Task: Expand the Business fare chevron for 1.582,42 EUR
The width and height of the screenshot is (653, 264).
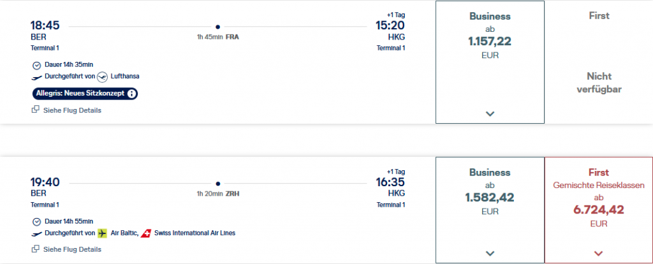Action: pyautogui.click(x=490, y=253)
